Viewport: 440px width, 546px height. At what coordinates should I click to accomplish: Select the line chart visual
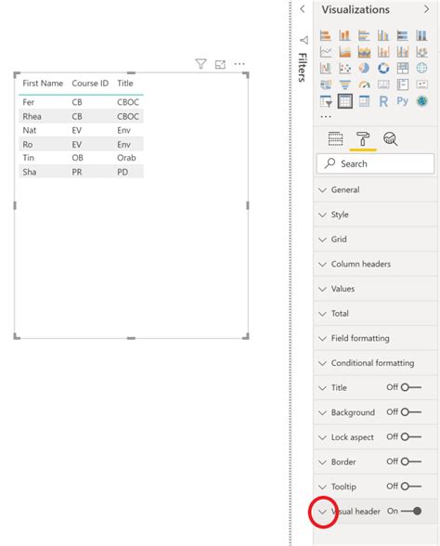click(x=326, y=52)
